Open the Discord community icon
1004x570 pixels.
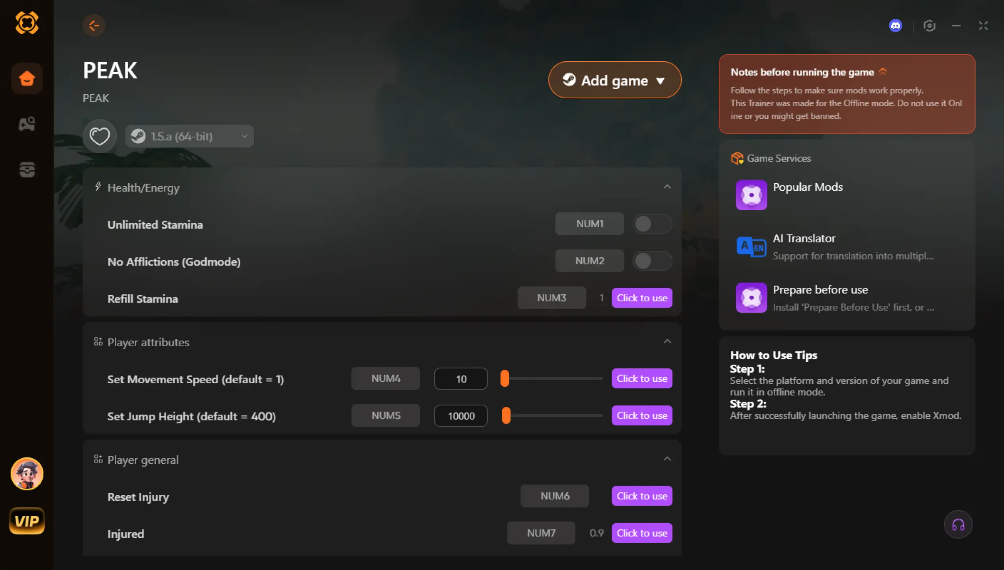tap(895, 25)
